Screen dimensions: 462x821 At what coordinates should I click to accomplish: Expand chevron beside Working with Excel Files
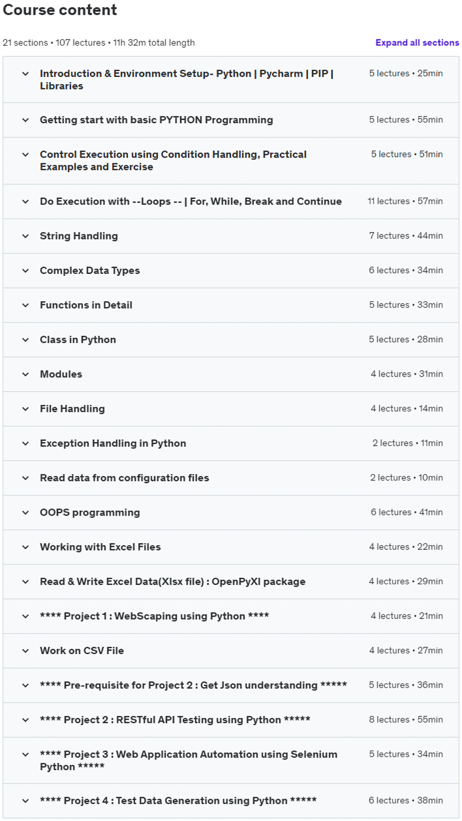coord(25,547)
